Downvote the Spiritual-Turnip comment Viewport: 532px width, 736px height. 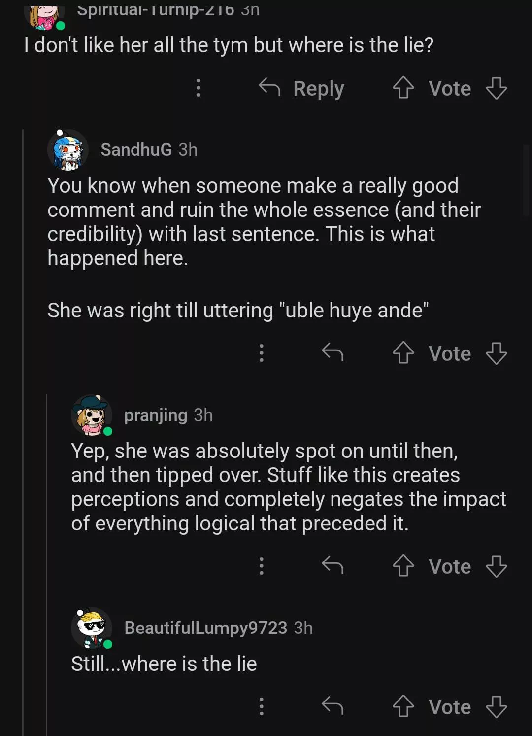click(496, 88)
